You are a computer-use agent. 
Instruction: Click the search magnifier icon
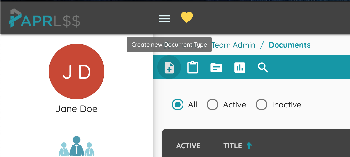[x=263, y=67]
